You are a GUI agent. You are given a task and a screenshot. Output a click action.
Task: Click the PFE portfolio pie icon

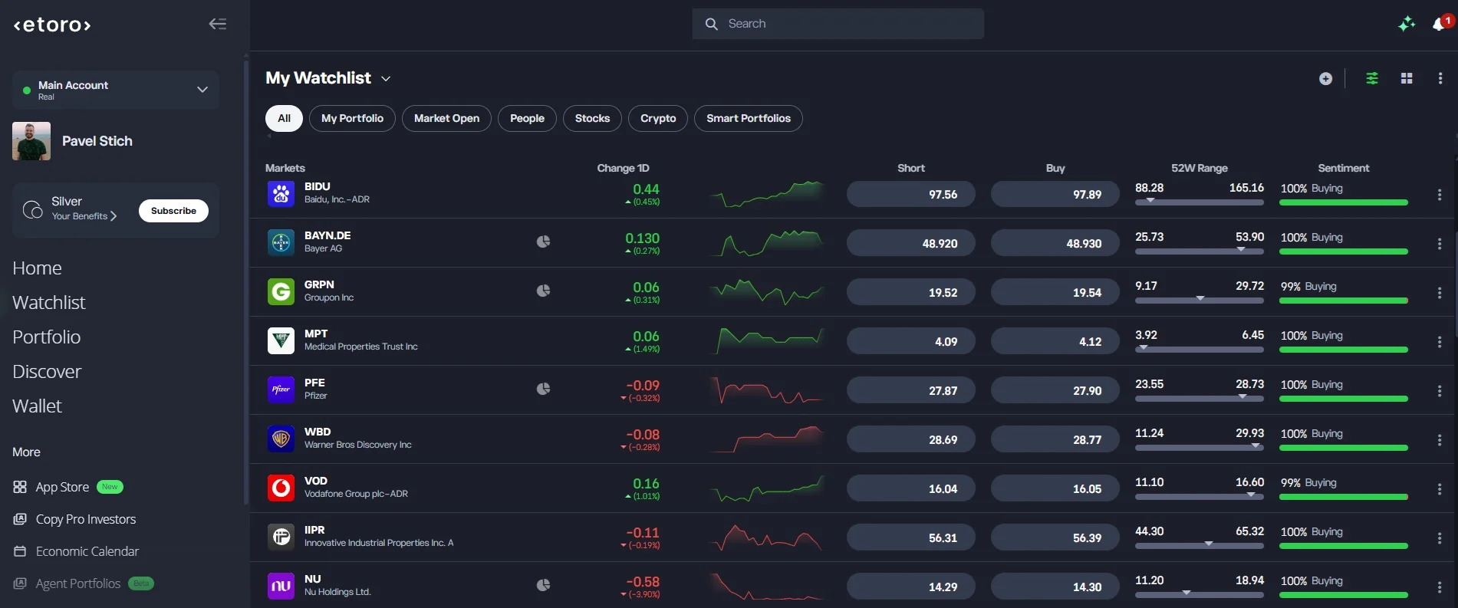click(543, 389)
